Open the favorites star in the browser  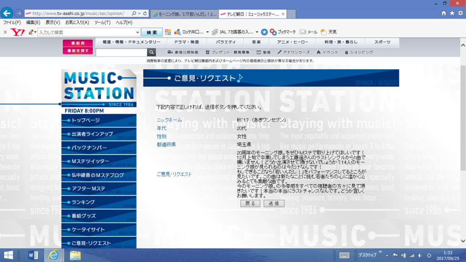point(452,13)
